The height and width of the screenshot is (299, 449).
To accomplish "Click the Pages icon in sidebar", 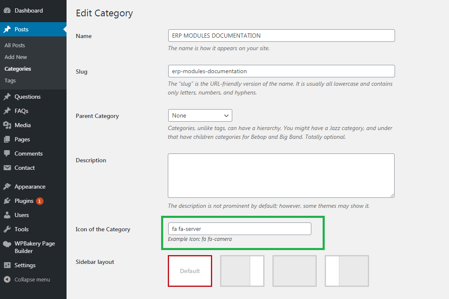I will 7,139.
